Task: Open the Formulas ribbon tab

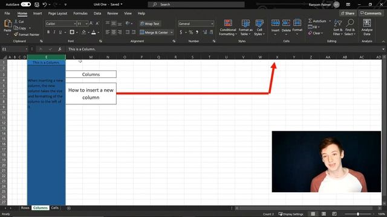Action: [80, 13]
